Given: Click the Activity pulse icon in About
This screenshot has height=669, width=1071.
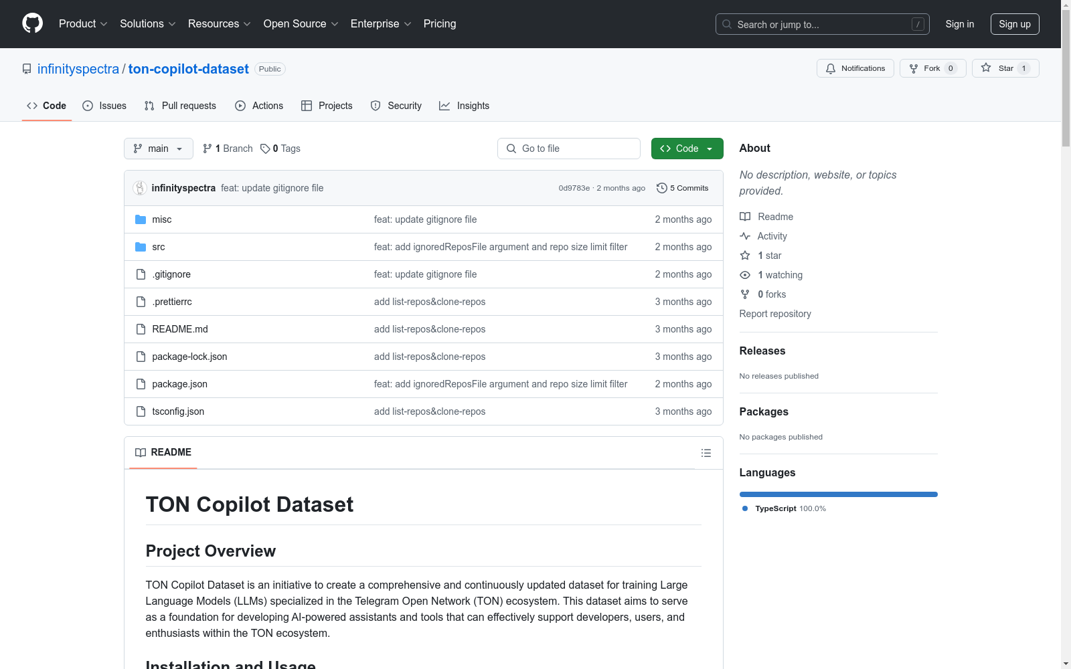Looking at the screenshot, I should coord(745,236).
